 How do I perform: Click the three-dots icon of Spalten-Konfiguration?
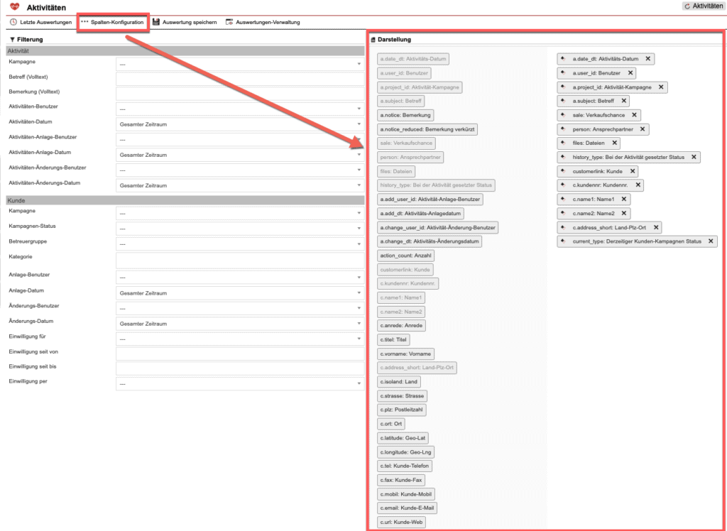(x=83, y=22)
